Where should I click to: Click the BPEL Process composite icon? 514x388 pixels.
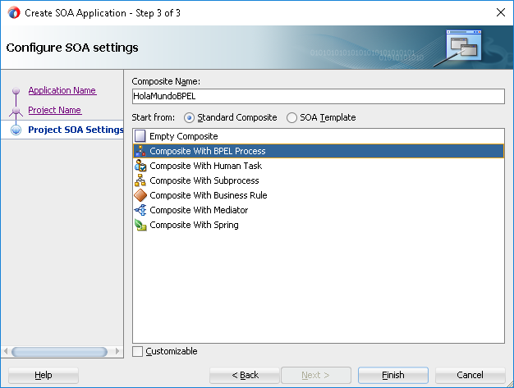coord(140,151)
